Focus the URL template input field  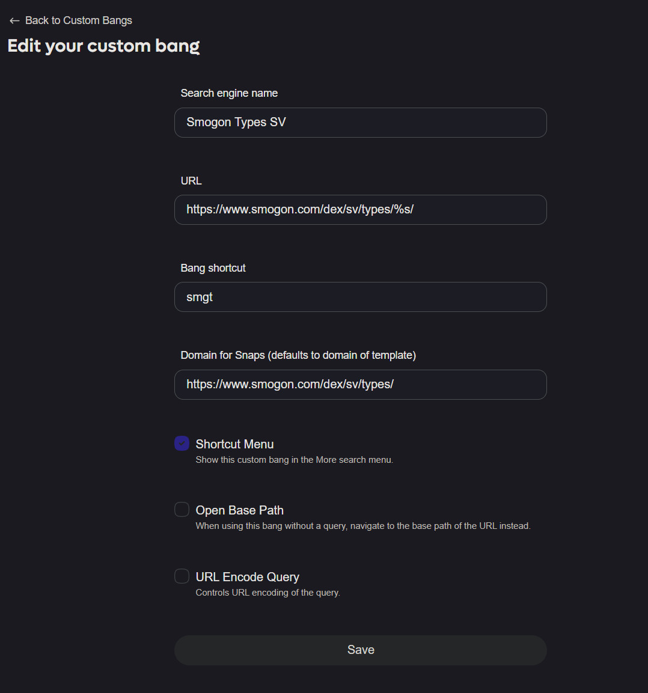click(361, 210)
